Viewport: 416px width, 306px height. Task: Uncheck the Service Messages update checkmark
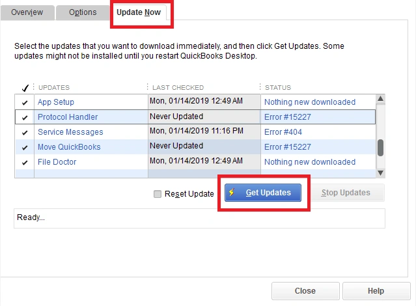(x=25, y=132)
